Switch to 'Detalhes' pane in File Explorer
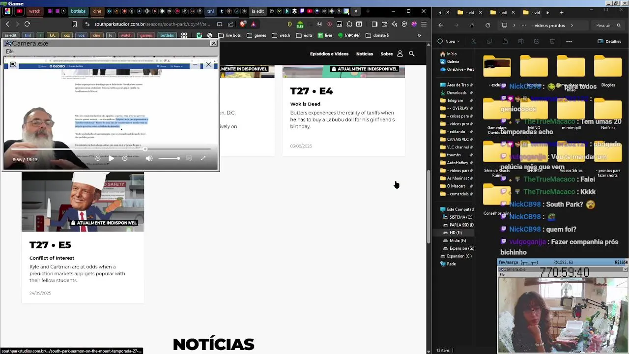The height and width of the screenshot is (354, 629). tap(609, 41)
